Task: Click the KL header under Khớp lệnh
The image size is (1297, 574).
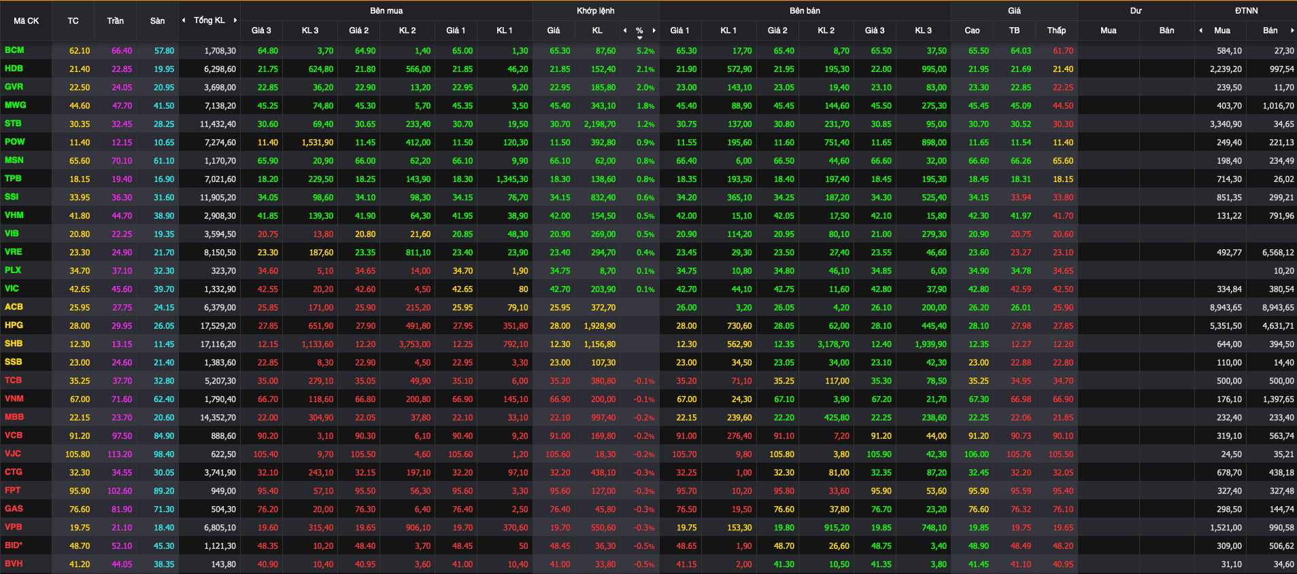Action: pyautogui.click(x=597, y=31)
